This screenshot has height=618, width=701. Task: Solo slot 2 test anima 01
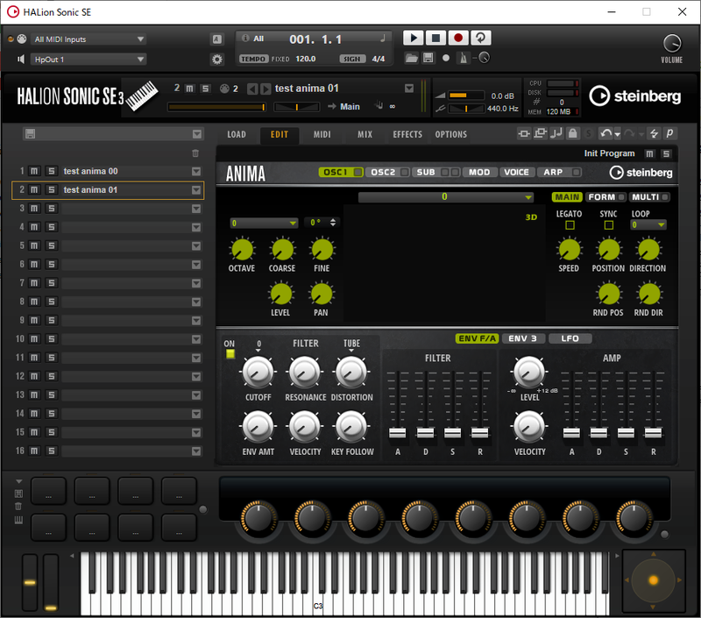coord(52,190)
